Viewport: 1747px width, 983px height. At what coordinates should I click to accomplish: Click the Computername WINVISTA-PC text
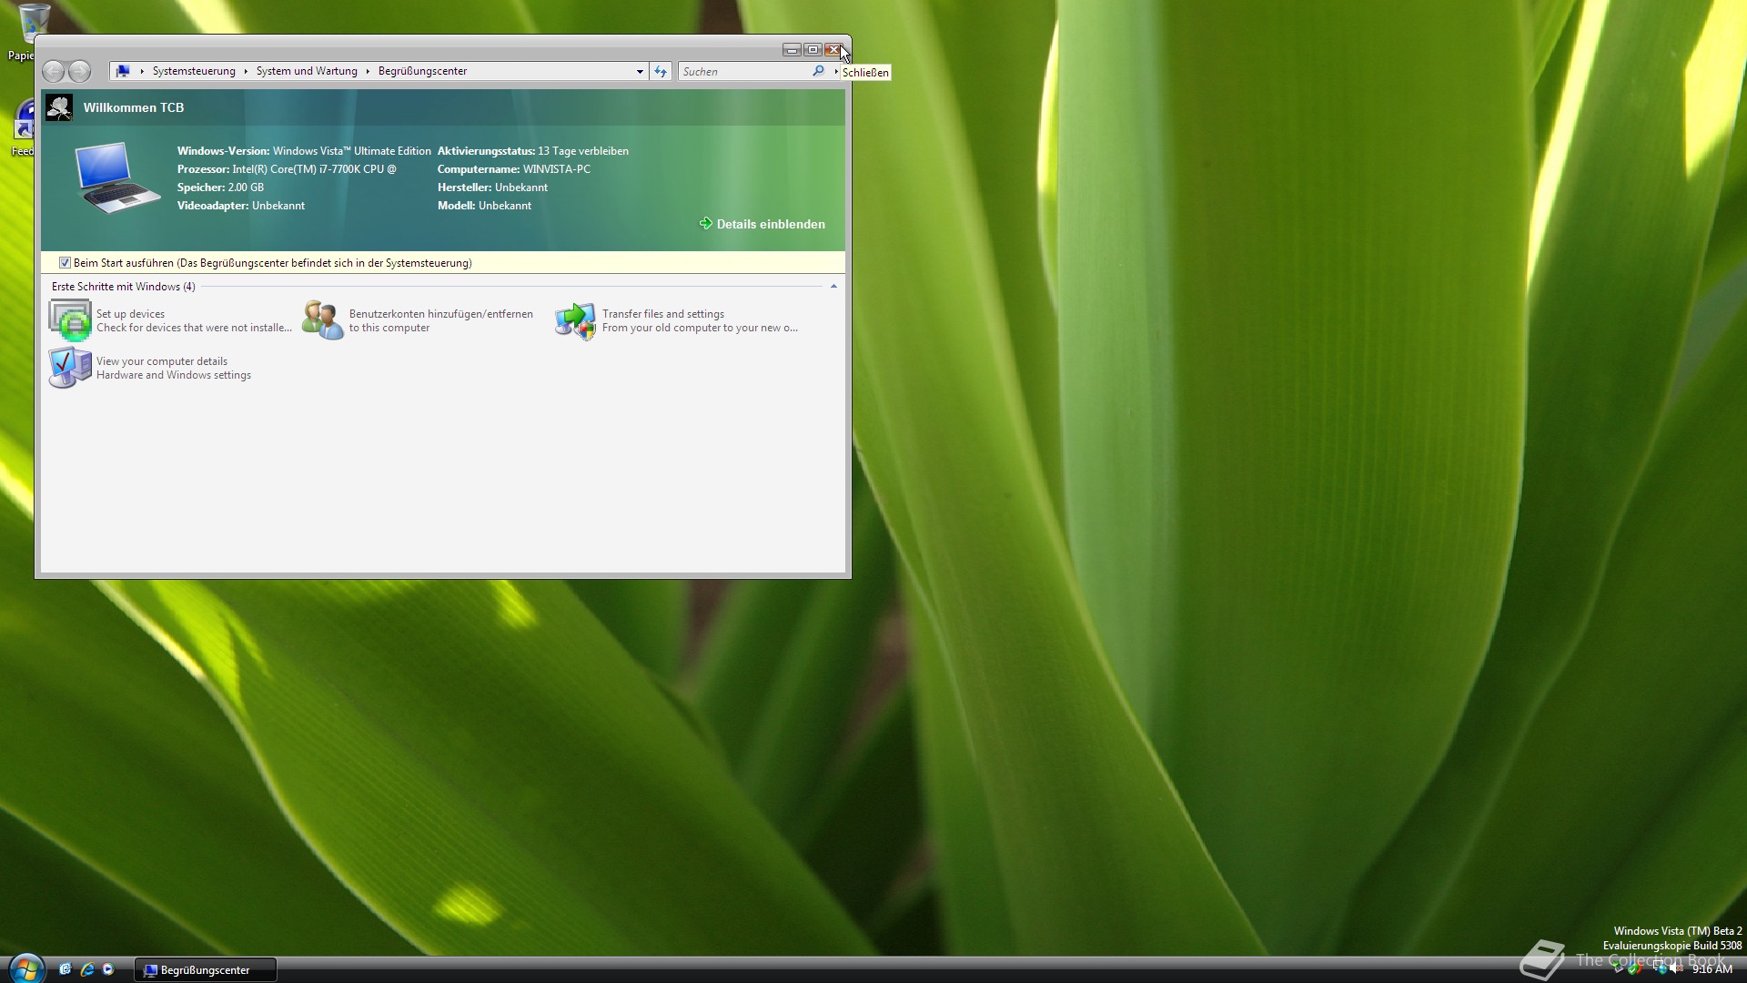click(514, 169)
